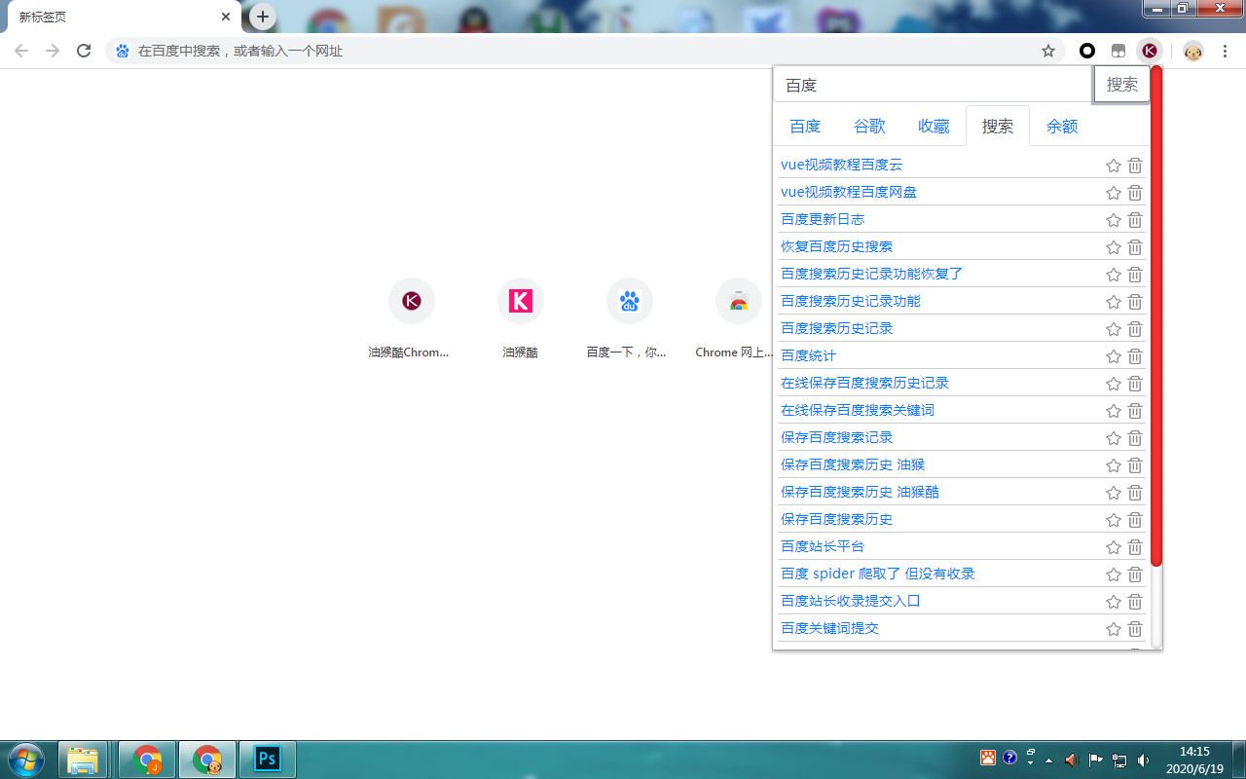This screenshot has height=779, width=1246.
Task: Trash the '百度更新日志' entry
Action: (1135, 220)
